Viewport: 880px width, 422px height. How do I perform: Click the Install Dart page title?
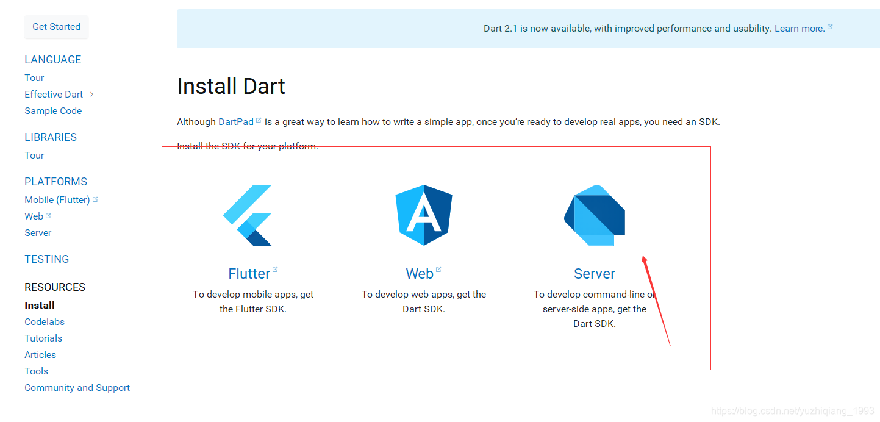coord(231,87)
